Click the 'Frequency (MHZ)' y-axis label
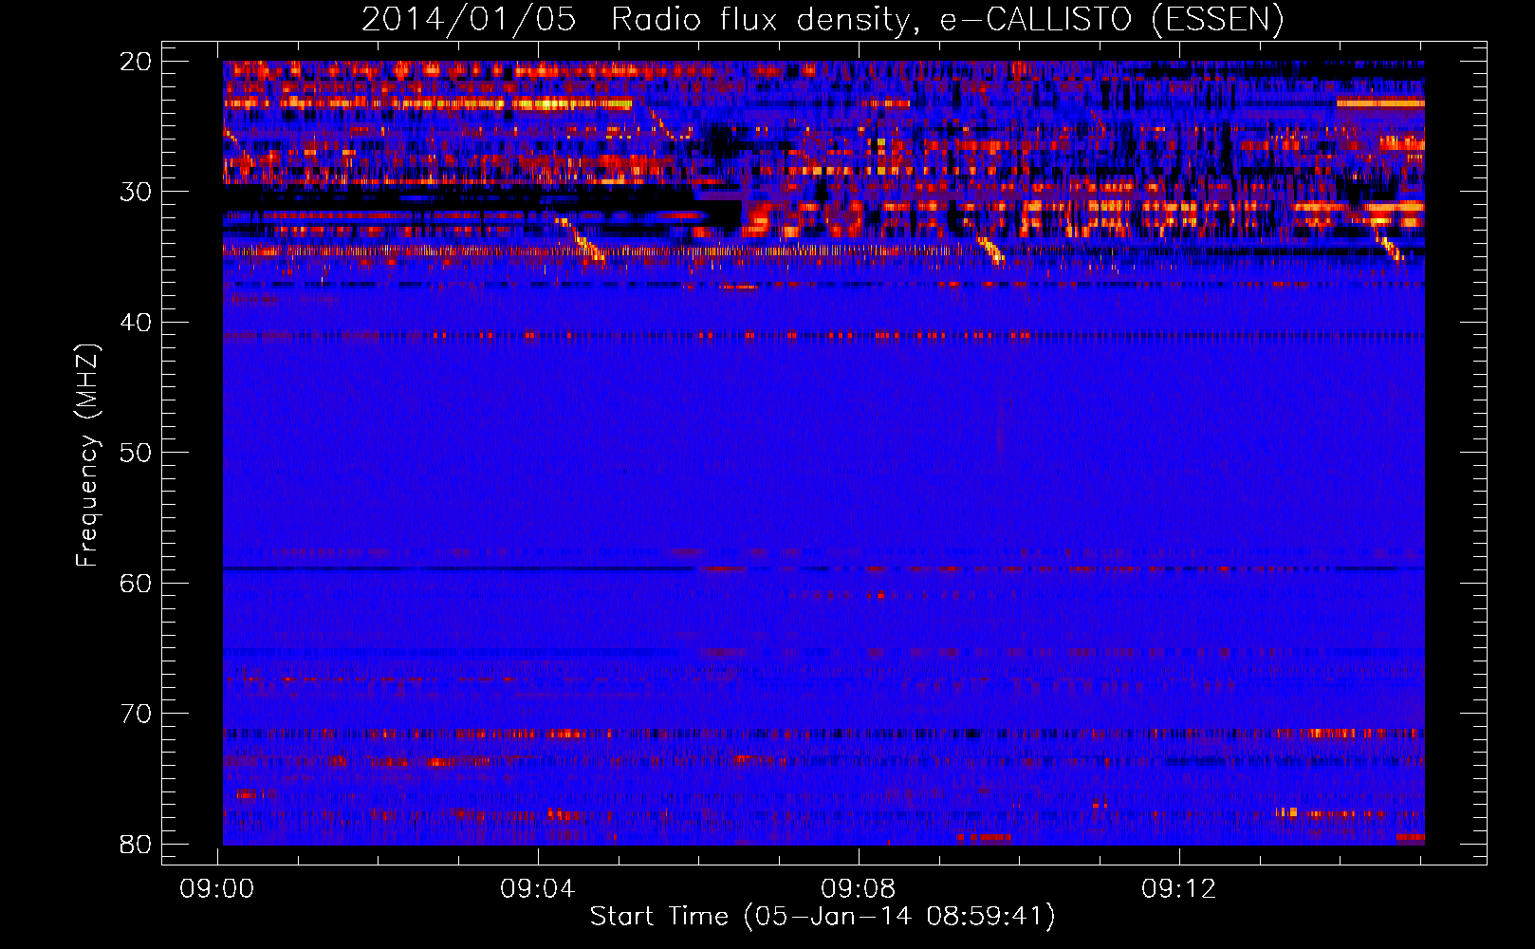This screenshot has height=949, width=1535. pos(87,455)
